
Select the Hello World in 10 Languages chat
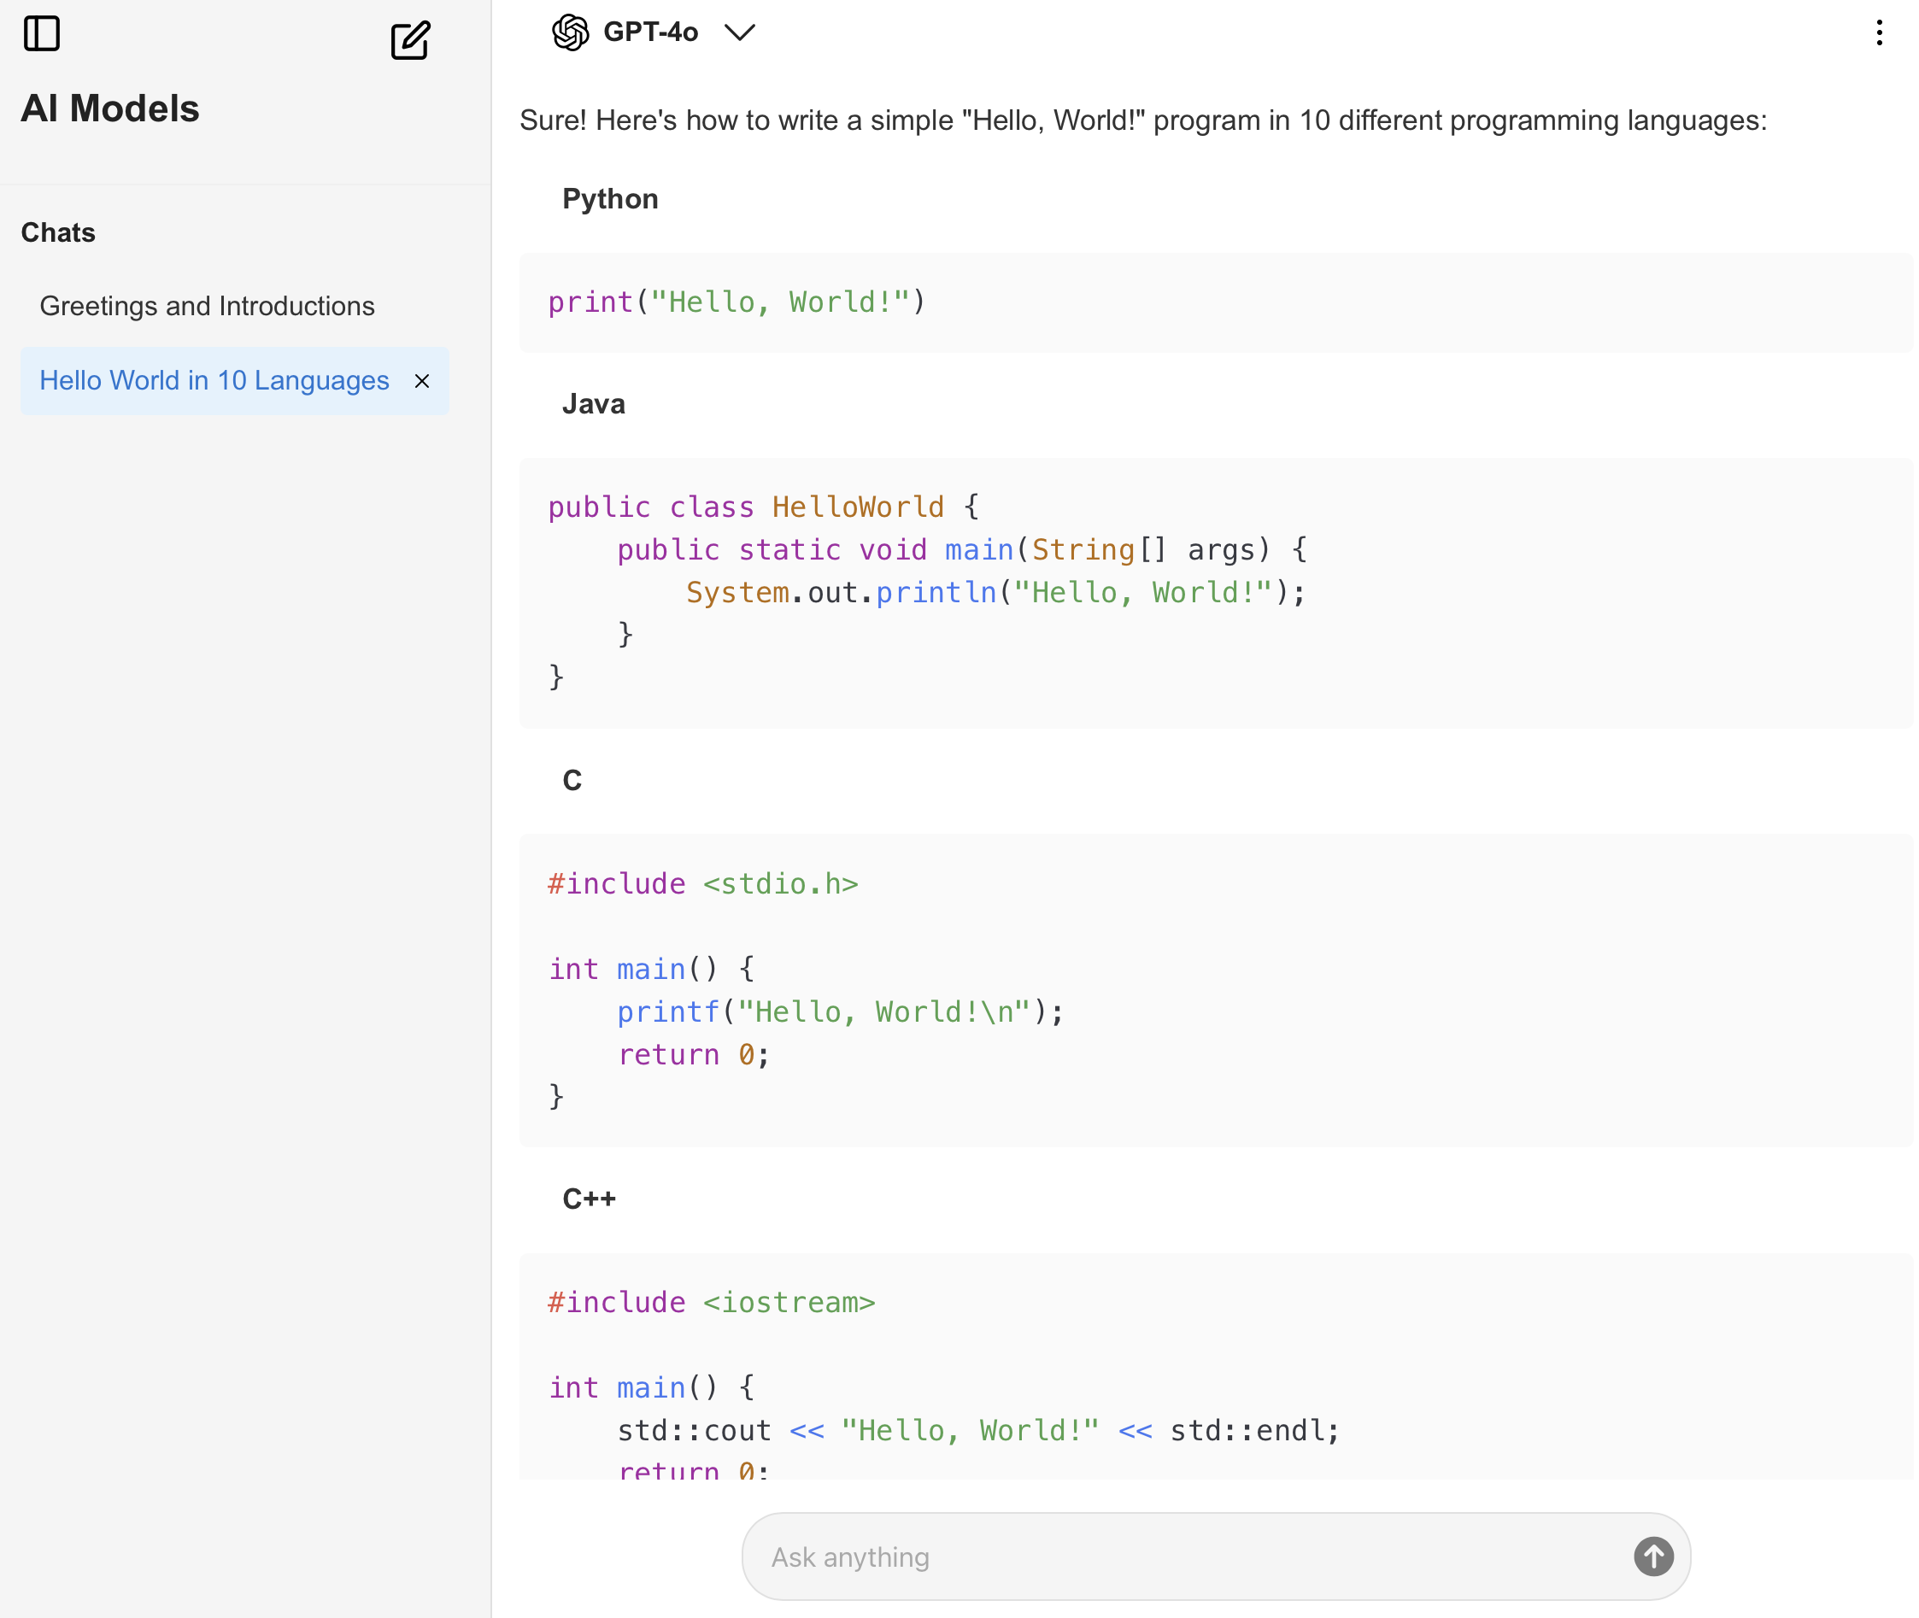pos(213,381)
